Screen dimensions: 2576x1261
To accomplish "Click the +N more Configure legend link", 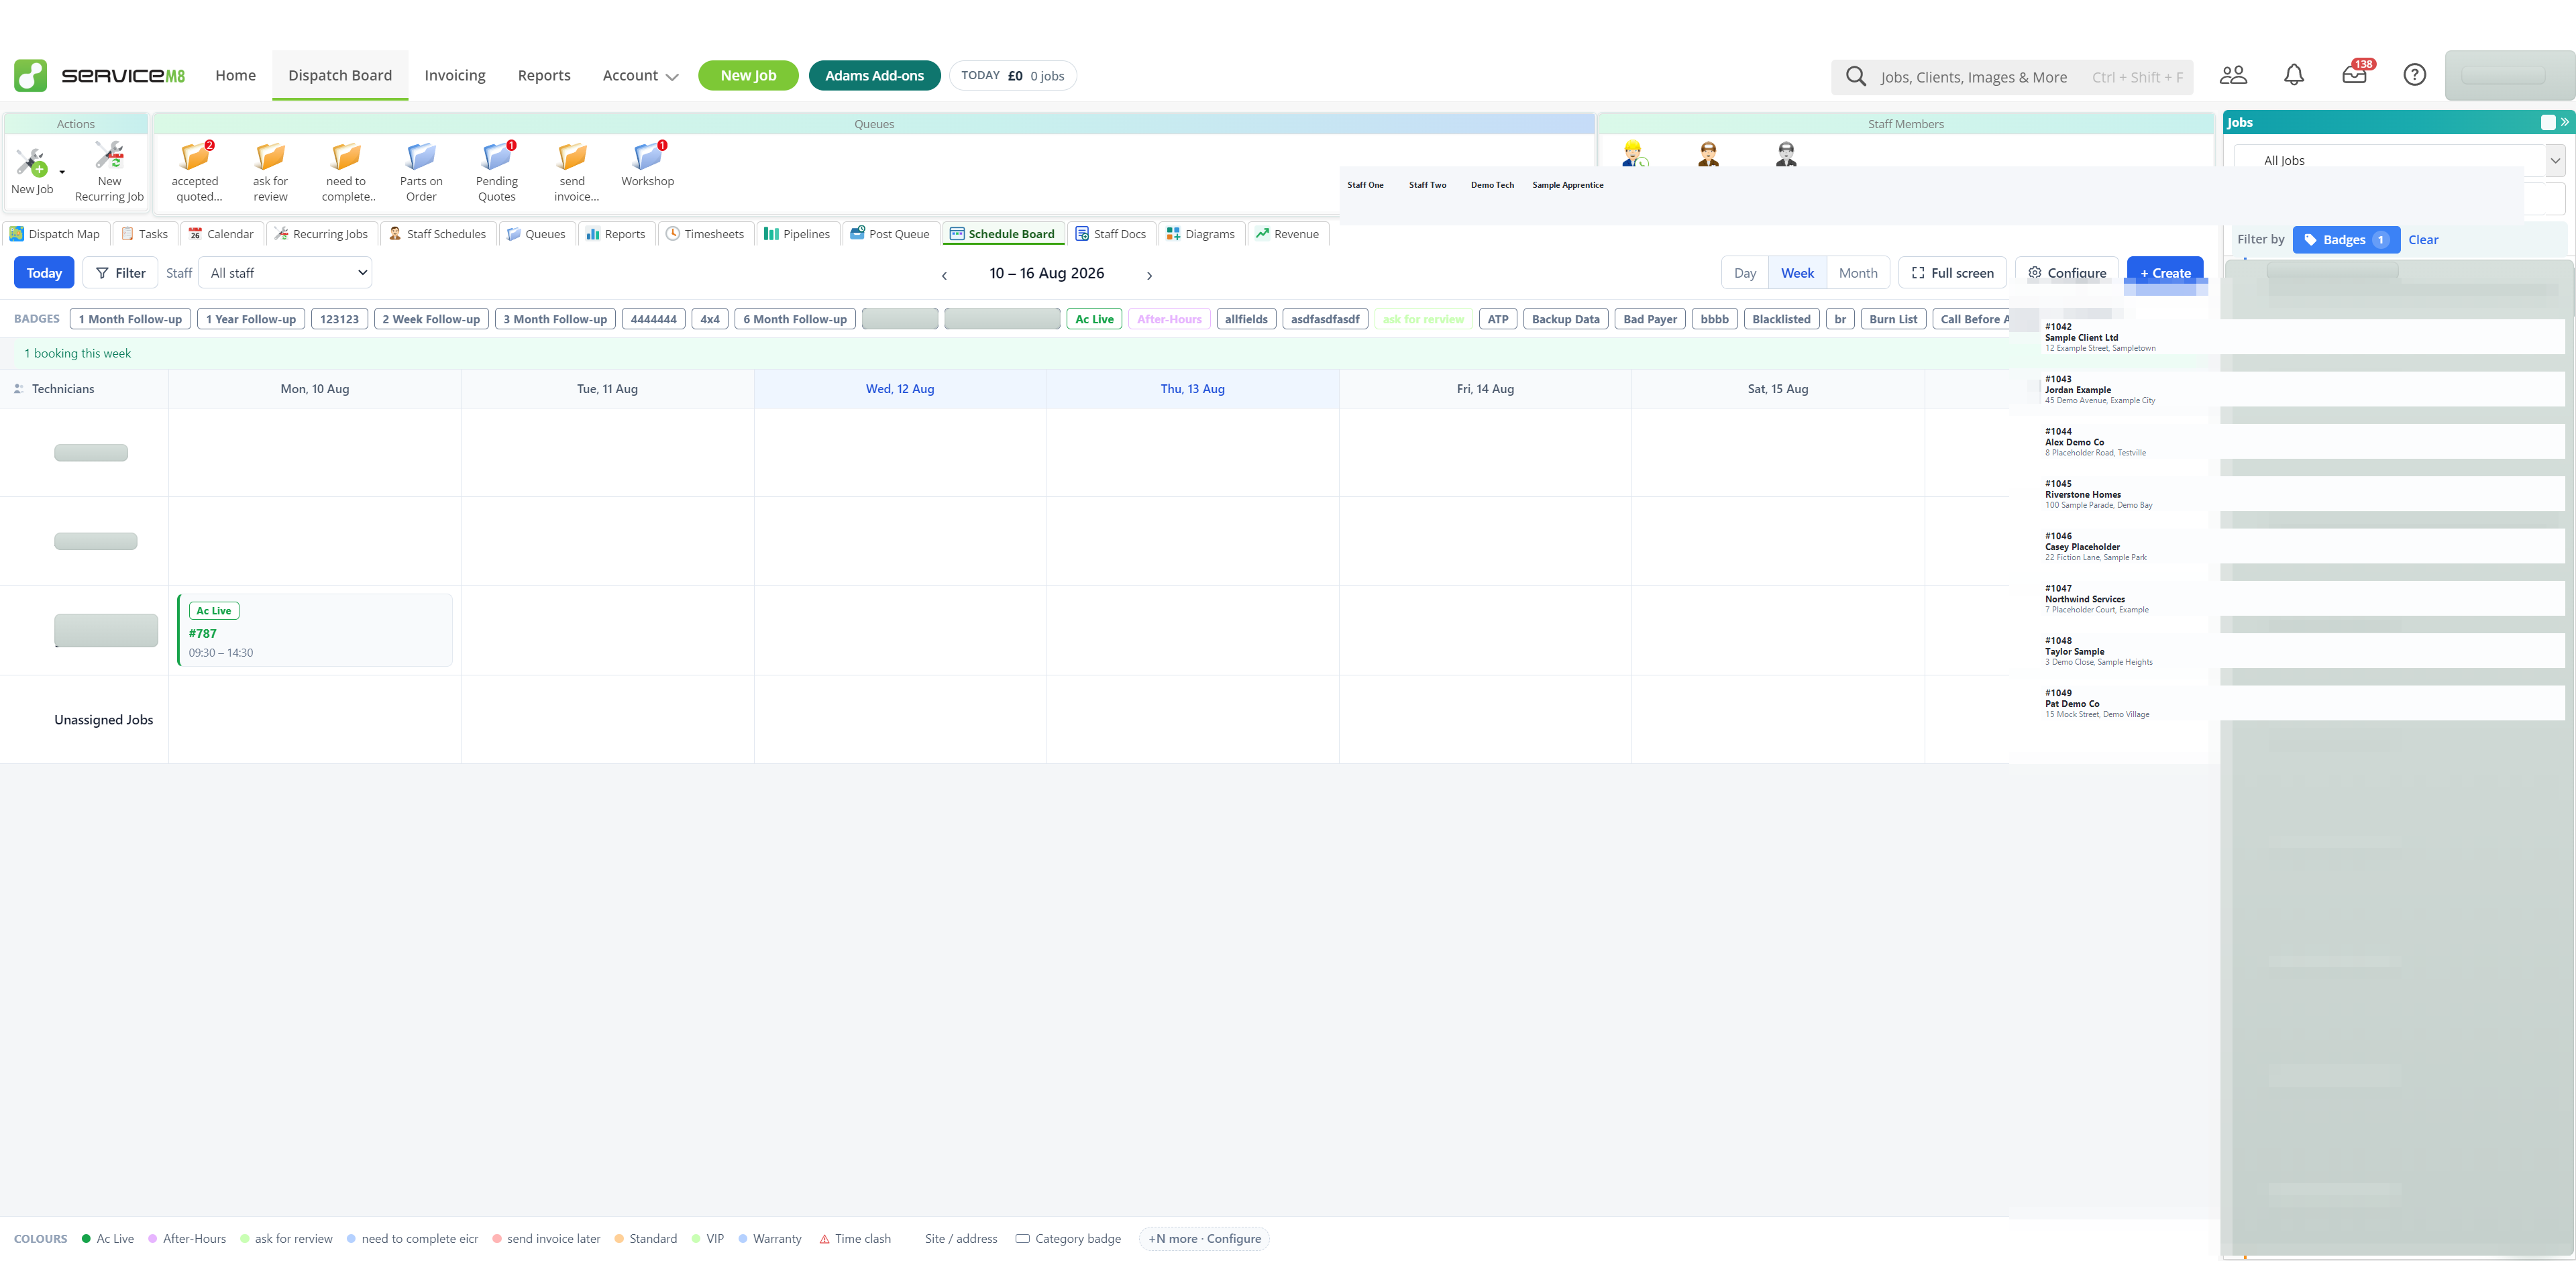I will tap(1204, 1239).
